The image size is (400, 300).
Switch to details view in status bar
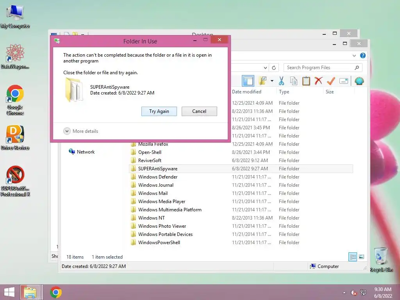(x=353, y=257)
